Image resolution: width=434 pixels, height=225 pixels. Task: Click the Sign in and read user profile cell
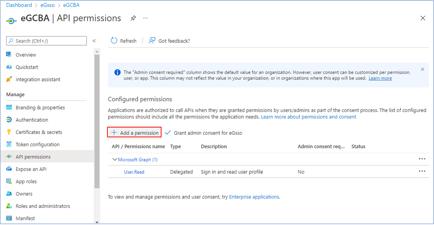[232, 172]
